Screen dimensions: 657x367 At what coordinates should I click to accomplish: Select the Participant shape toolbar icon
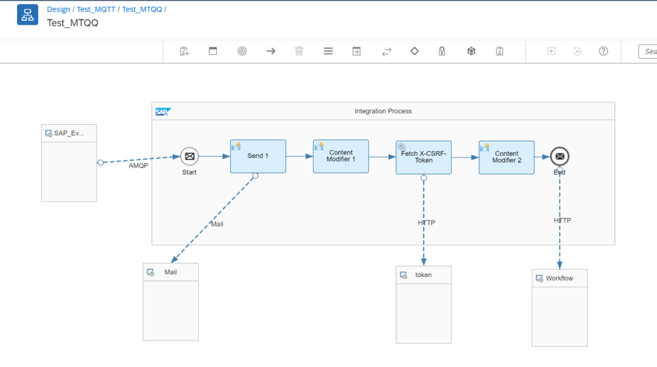coord(213,51)
